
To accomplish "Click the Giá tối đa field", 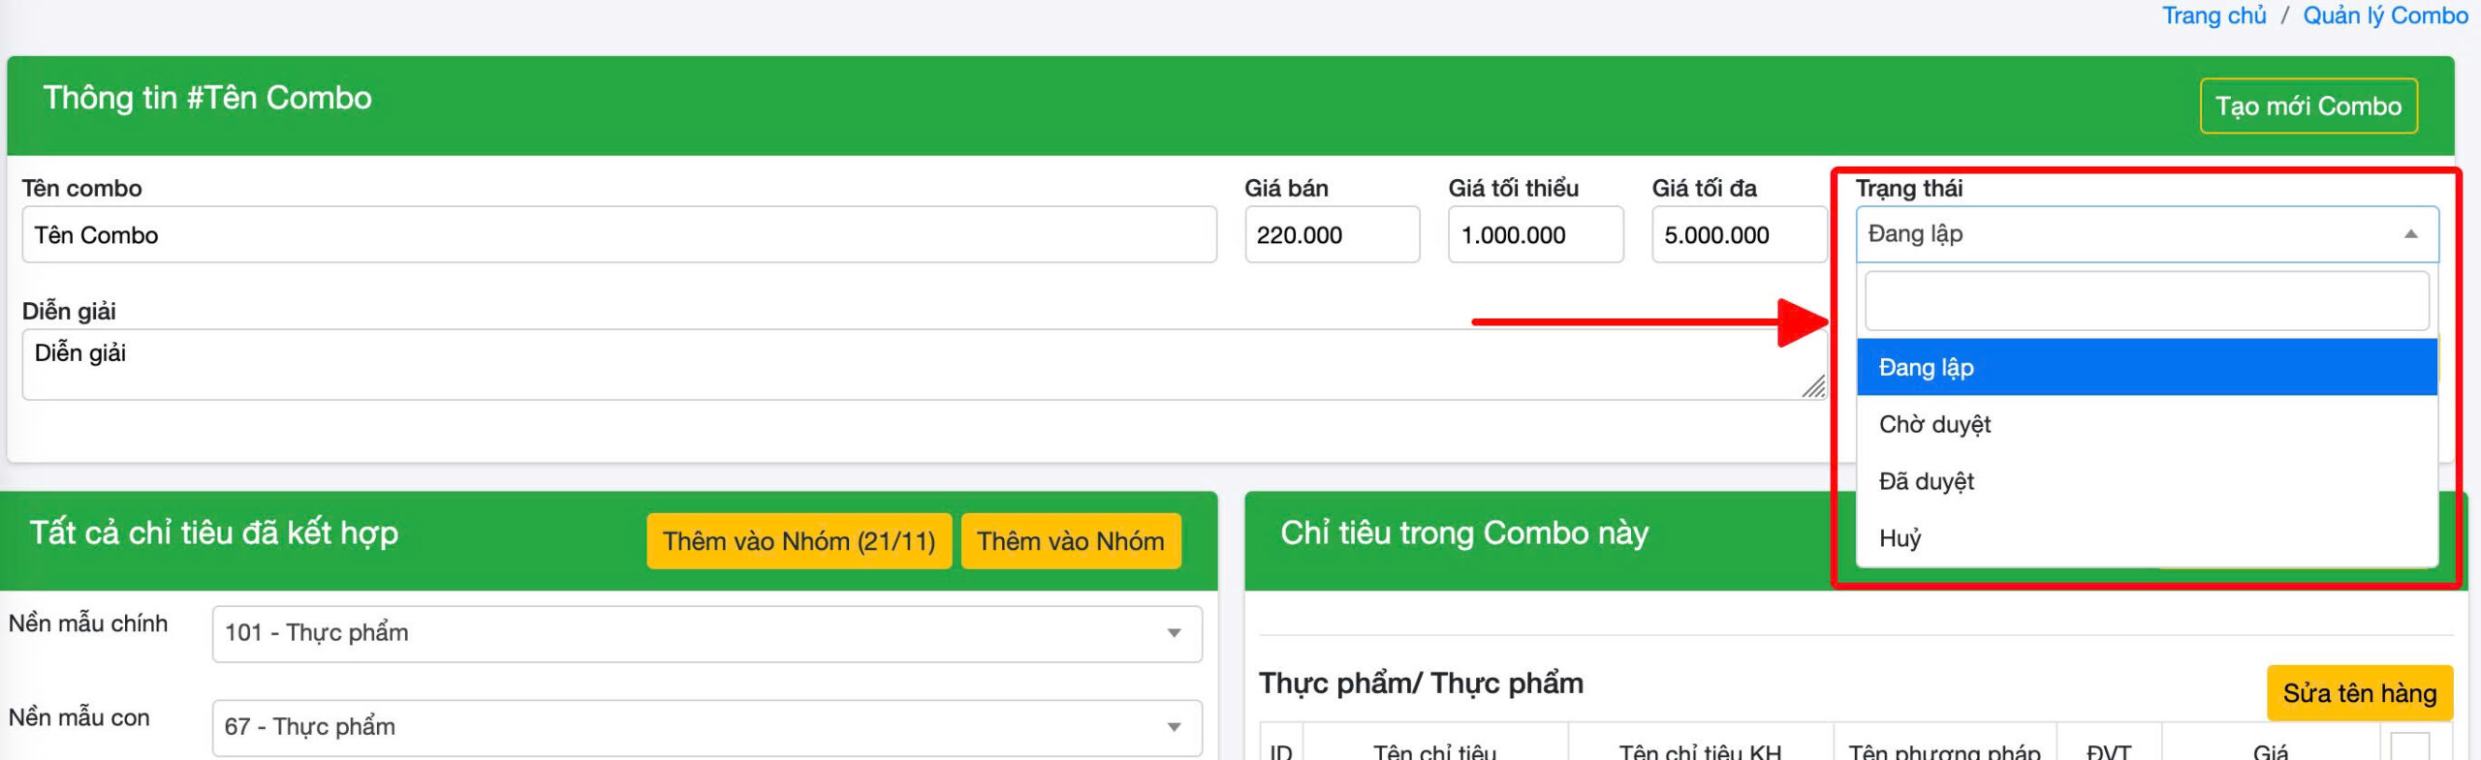I will pyautogui.click(x=1738, y=234).
